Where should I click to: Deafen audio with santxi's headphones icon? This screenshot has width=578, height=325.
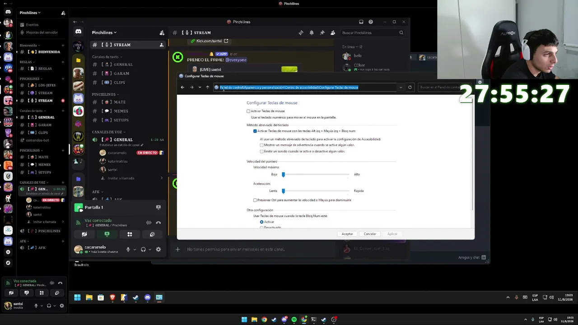[x=49, y=306]
